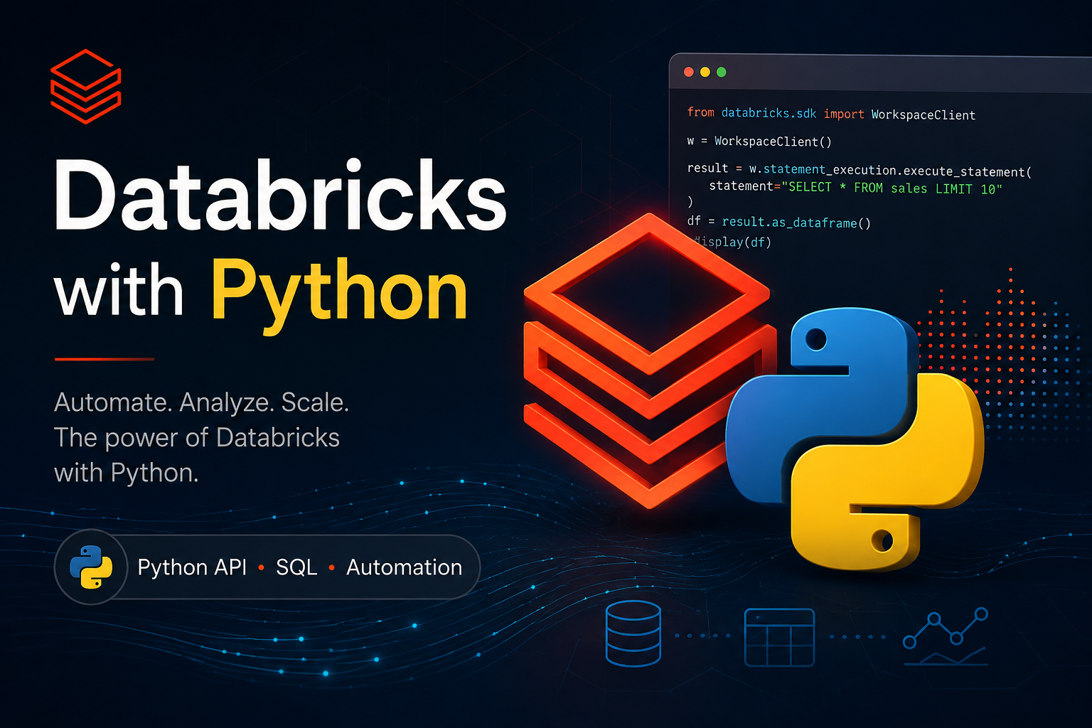The width and height of the screenshot is (1092, 728).
Task: Click the "w = WorkspaceClient()" code line
Action: [759, 141]
